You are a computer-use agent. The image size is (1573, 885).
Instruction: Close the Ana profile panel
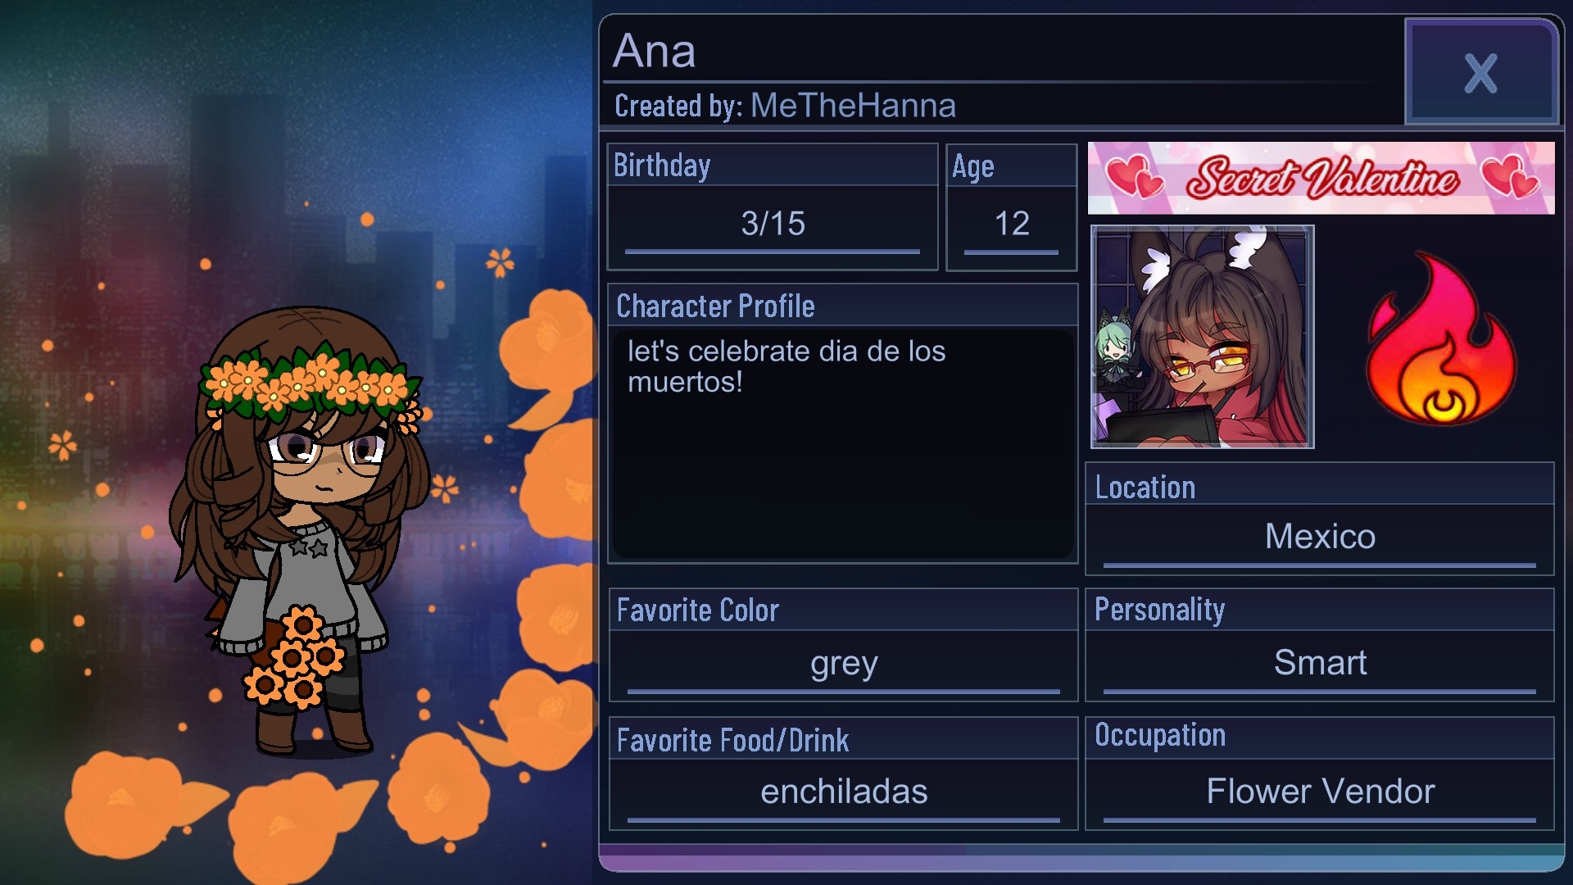pyautogui.click(x=1481, y=72)
